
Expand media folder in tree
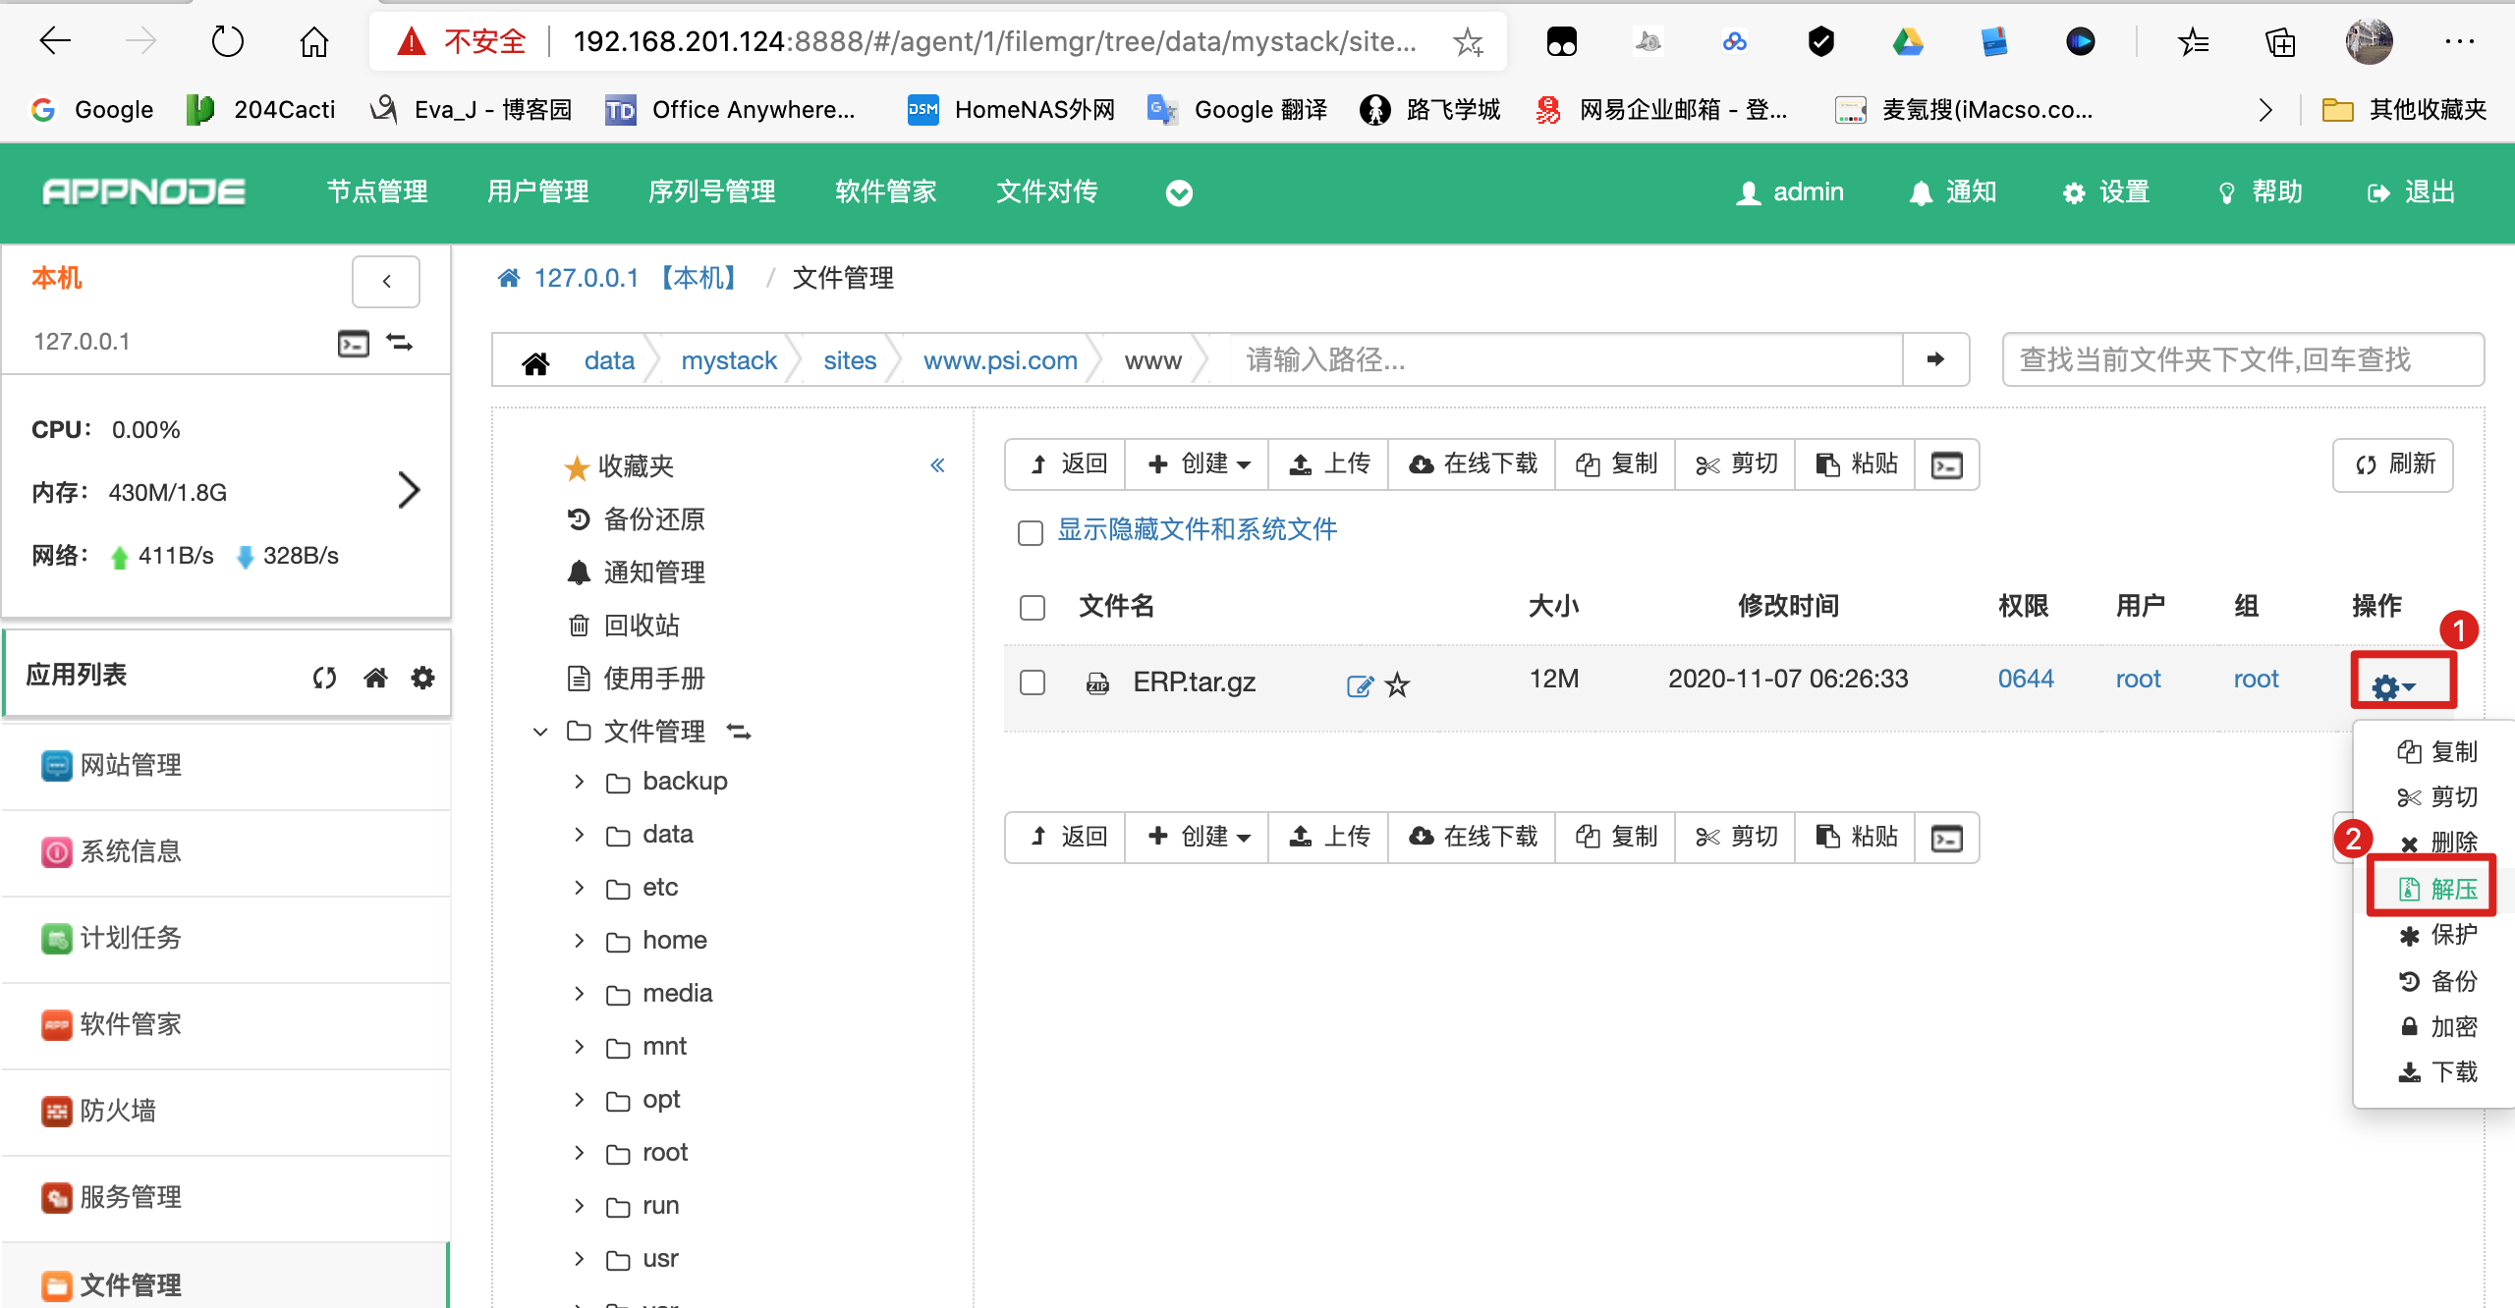580,994
